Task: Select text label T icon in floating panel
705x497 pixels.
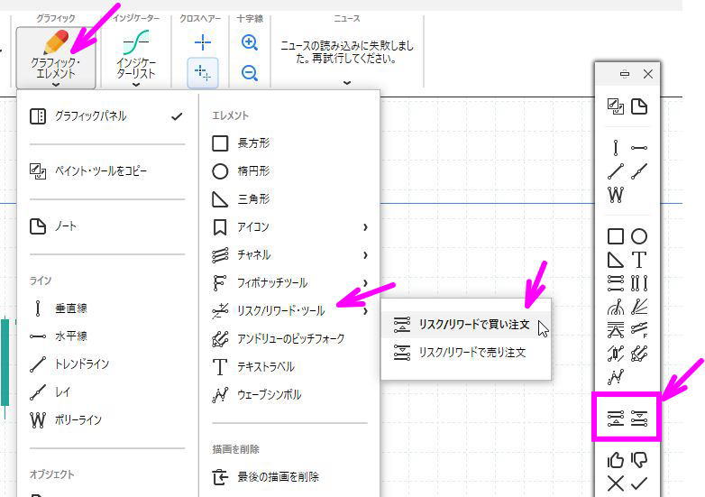Action: tap(639, 260)
